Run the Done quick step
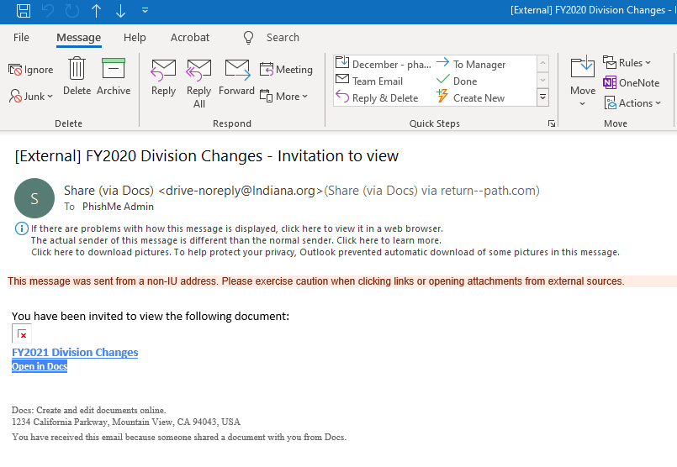Screen dimensions: 677x467 pos(457,81)
